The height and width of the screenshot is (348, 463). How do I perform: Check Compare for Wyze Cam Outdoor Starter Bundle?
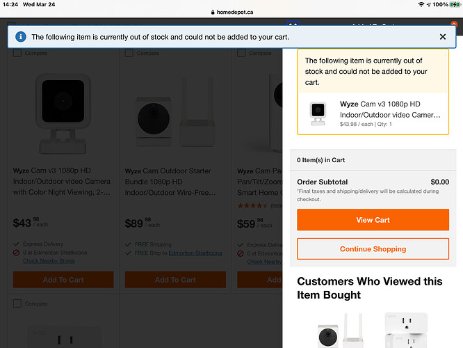[129, 53]
